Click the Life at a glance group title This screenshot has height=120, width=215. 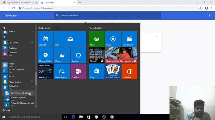click(44, 28)
